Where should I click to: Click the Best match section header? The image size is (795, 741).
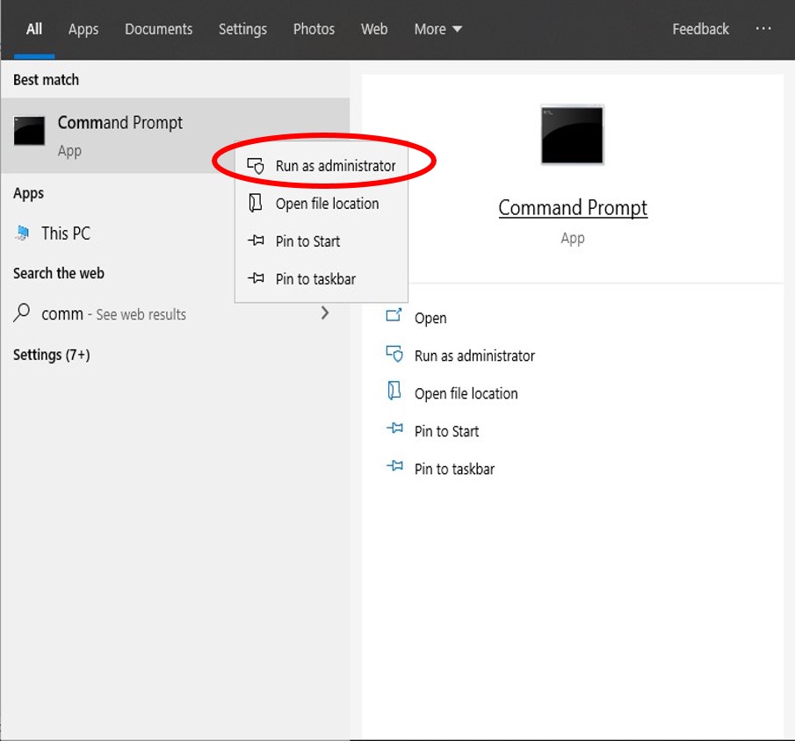47,80
